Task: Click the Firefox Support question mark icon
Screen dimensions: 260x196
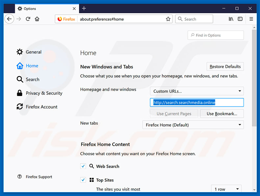Action: click(19, 177)
